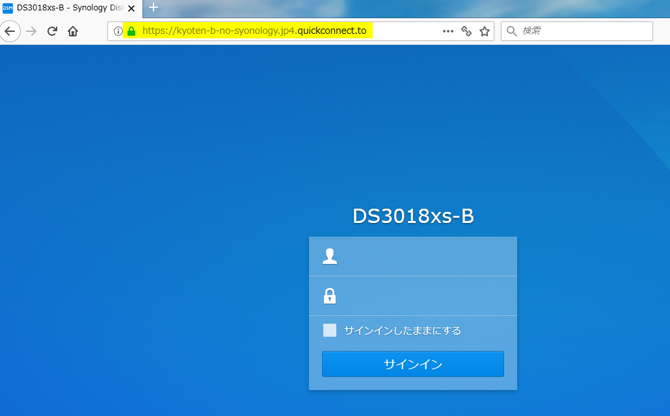
Task: Select the DS3018xs-B Synology tab
Action: pyautogui.click(x=71, y=8)
